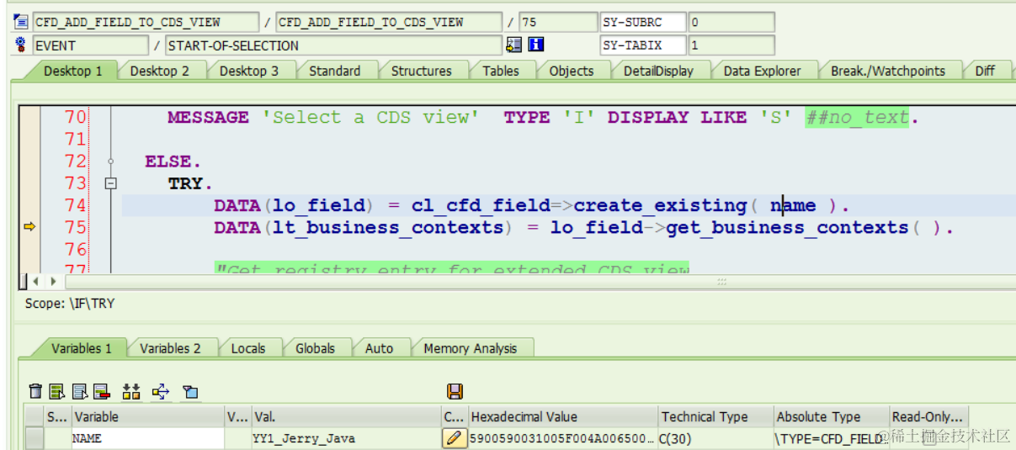Viewport: 1016px width, 450px height.
Task: Click the SY-SUBRC label field
Action: coord(643,23)
